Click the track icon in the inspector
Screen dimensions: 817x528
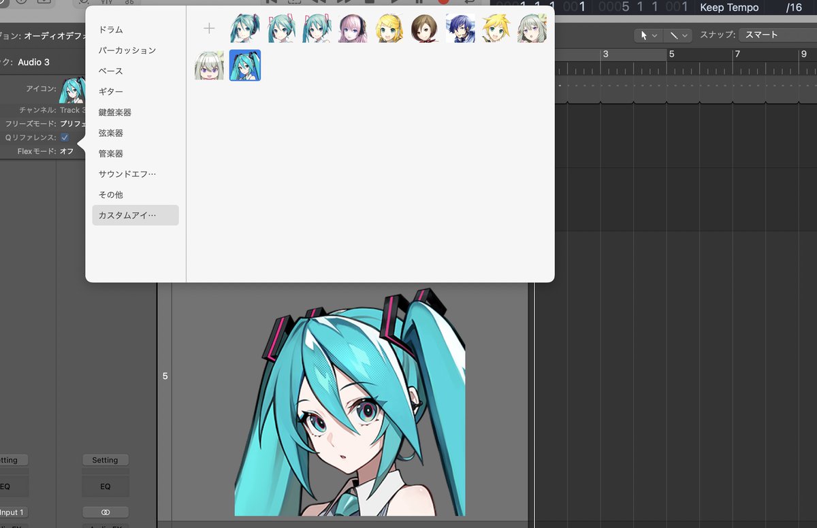click(73, 90)
